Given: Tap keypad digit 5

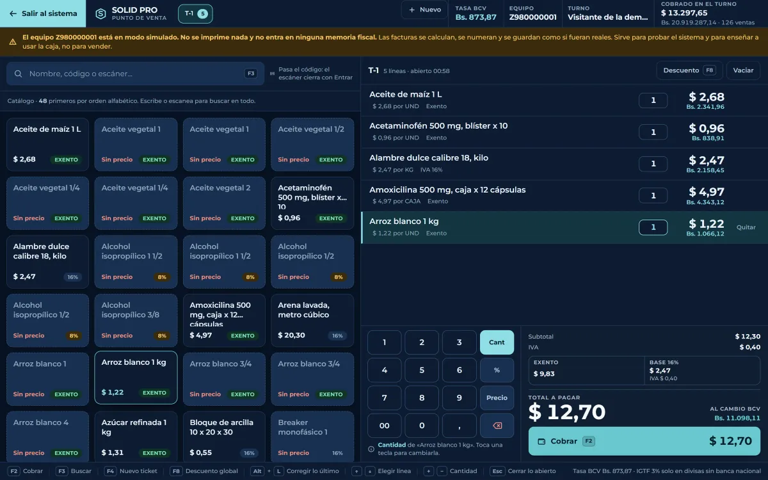Looking at the screenshot, I should pyautogui.click(x=422, y=370).
